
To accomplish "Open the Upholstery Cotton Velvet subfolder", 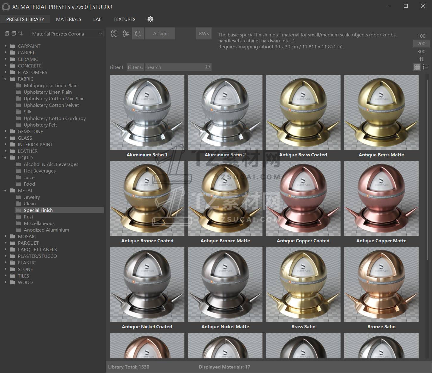I will tap(51, 105).
